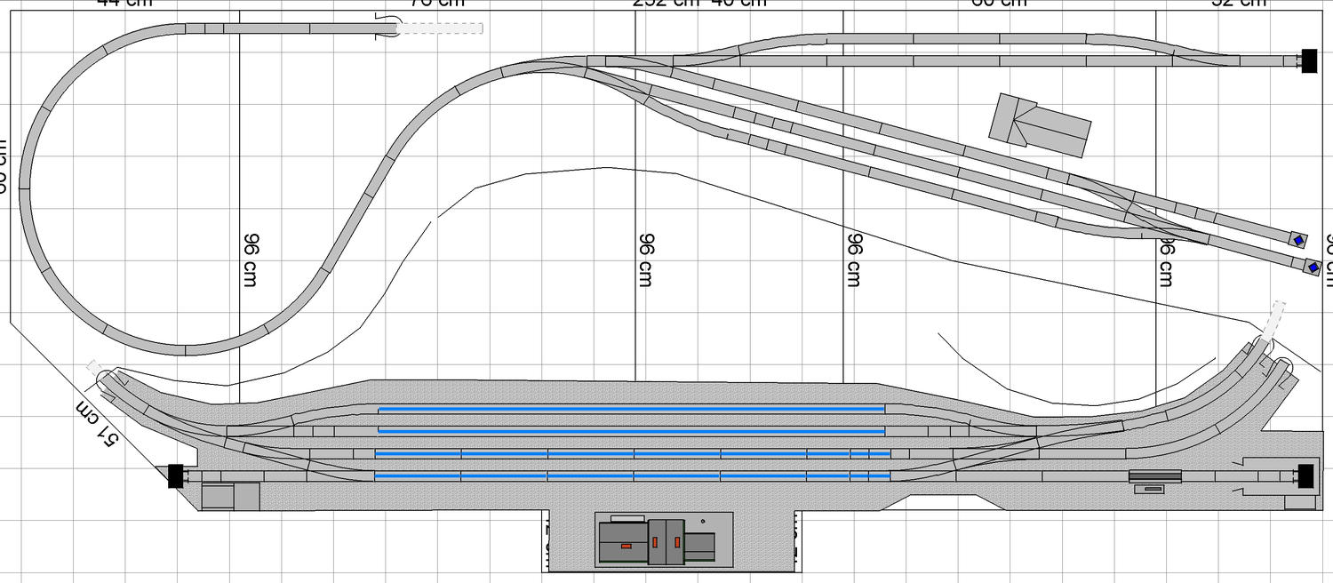Click the lower blue diamond track end
Viewport: 1333px width, 583px height.
point(1313,267)
